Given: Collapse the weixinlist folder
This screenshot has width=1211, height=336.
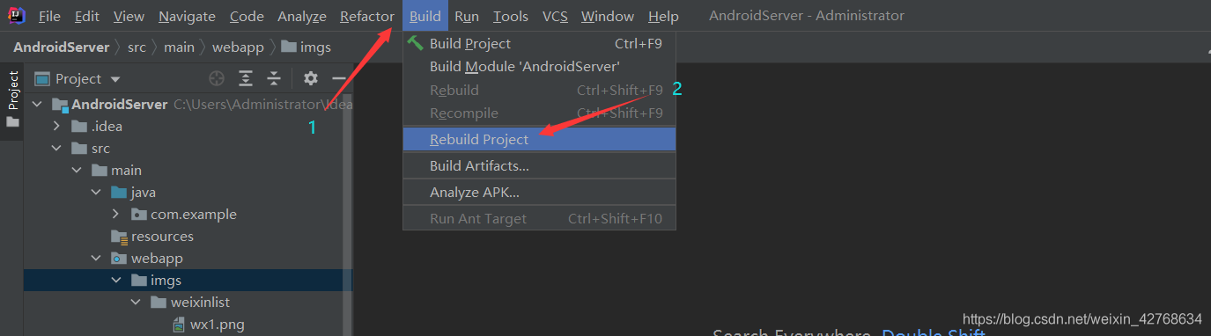Looking at the screenshot, I should point(135,303).
